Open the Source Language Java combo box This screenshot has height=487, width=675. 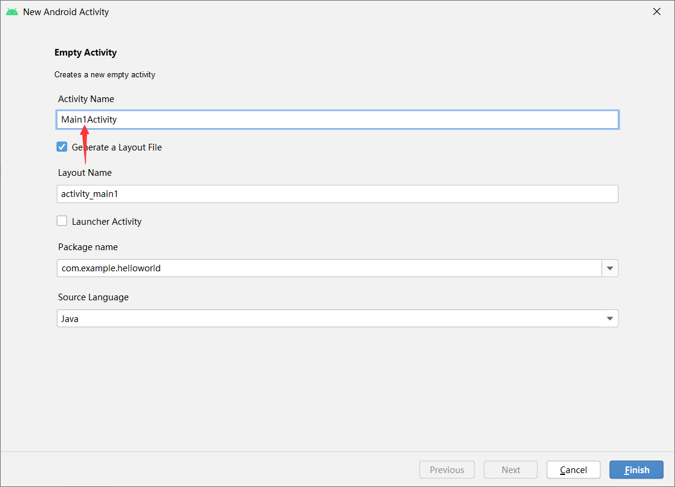(x=329, y=318)
